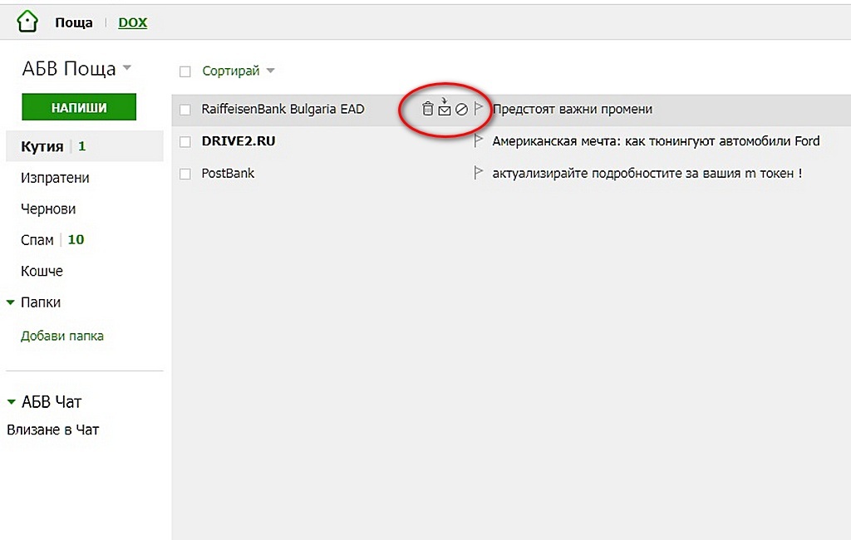Open the Папки folders label

click(x=41, y=302)
